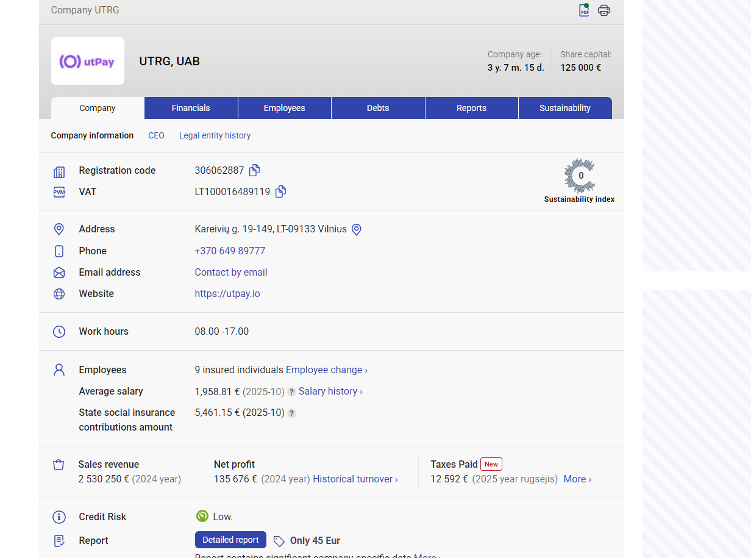Click the Sustainability index badge

point(579,181)
